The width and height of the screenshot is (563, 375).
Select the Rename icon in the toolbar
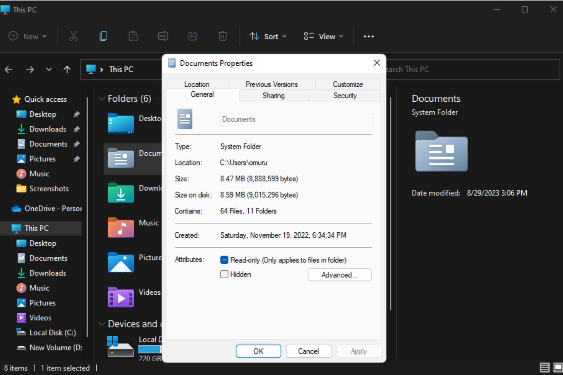click(163, 36)
